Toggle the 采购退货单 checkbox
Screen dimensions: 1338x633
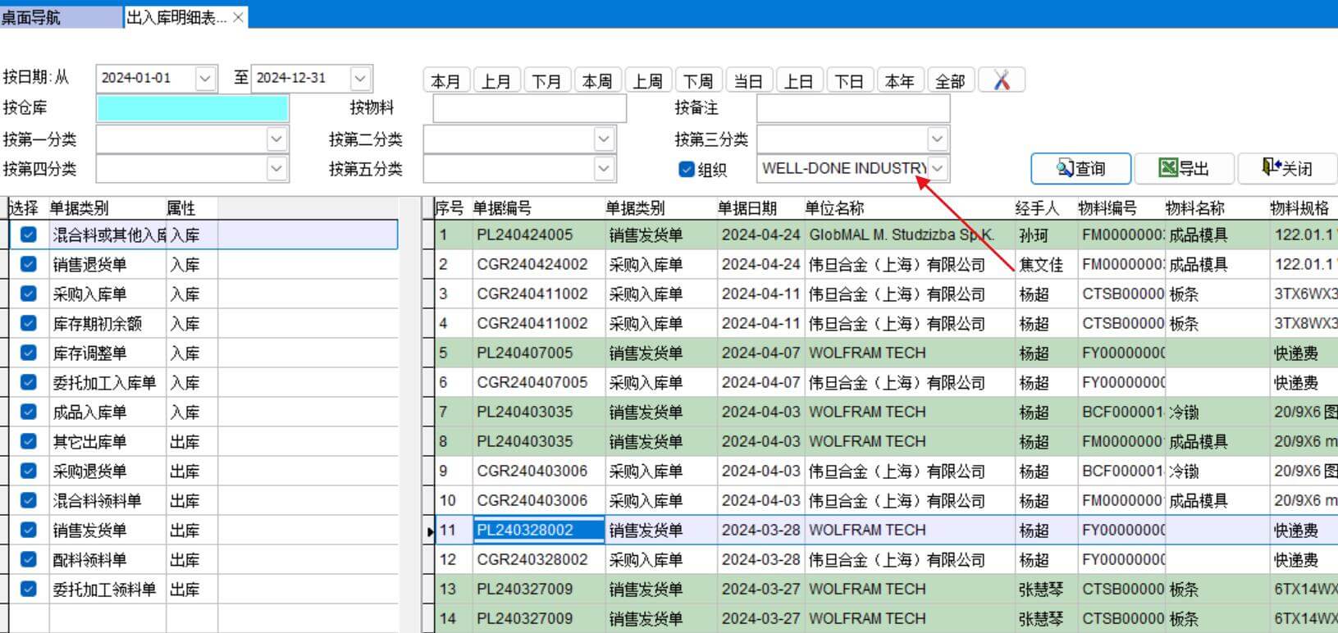pyautogui.click(x=29, y=471)
